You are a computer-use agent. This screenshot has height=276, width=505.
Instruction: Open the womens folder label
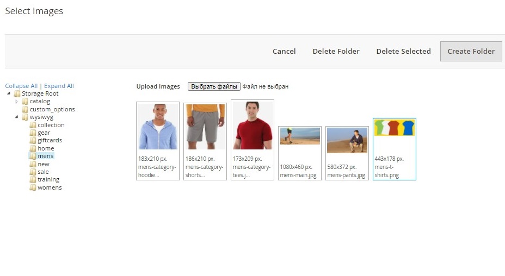click(50, 187)
